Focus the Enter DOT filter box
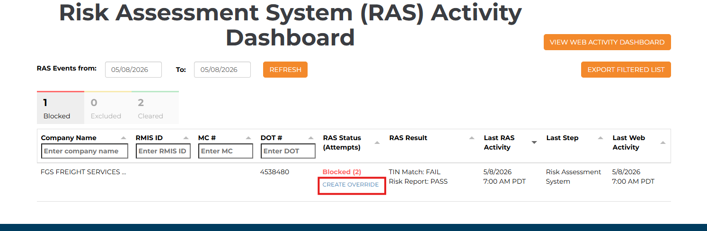 tap(288, 151)
